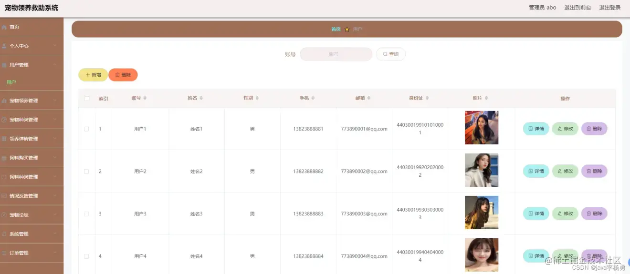Click ID number 440300199202020002
Screen dimensions: 630x274
420,171
